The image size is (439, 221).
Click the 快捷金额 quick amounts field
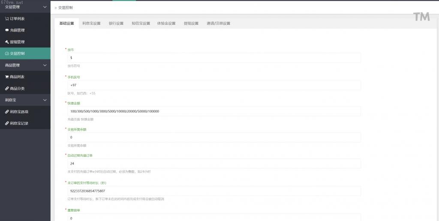point(214,111)
